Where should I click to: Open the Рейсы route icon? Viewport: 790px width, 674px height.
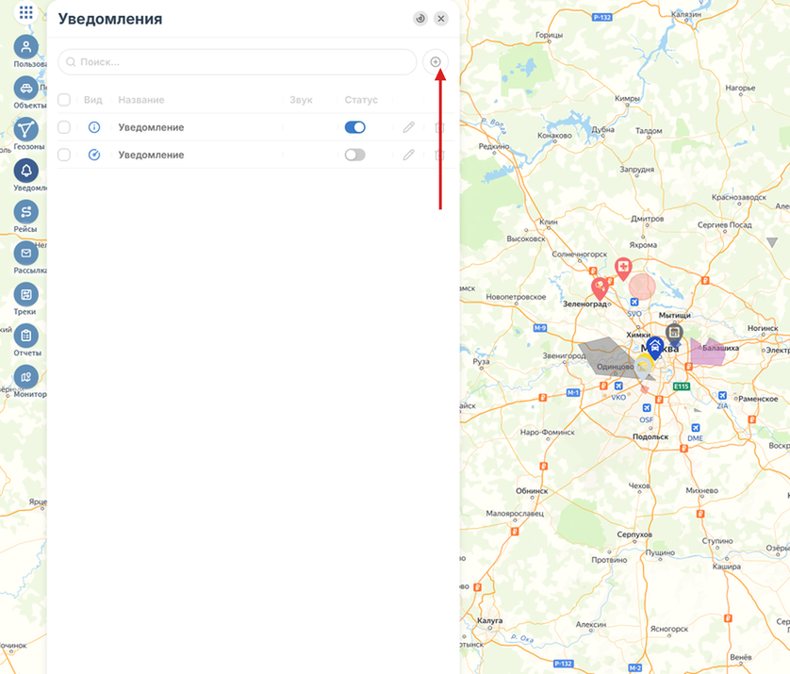(26, 212)
